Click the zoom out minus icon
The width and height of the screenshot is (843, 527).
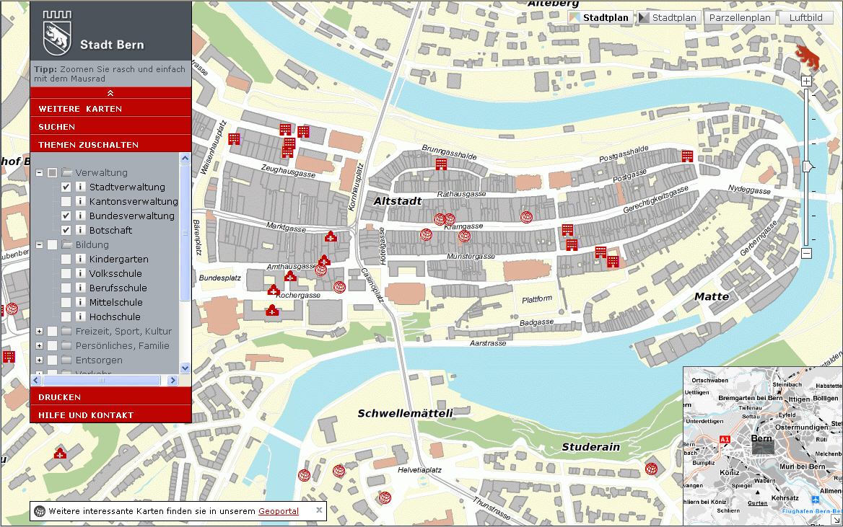[807, 253]
